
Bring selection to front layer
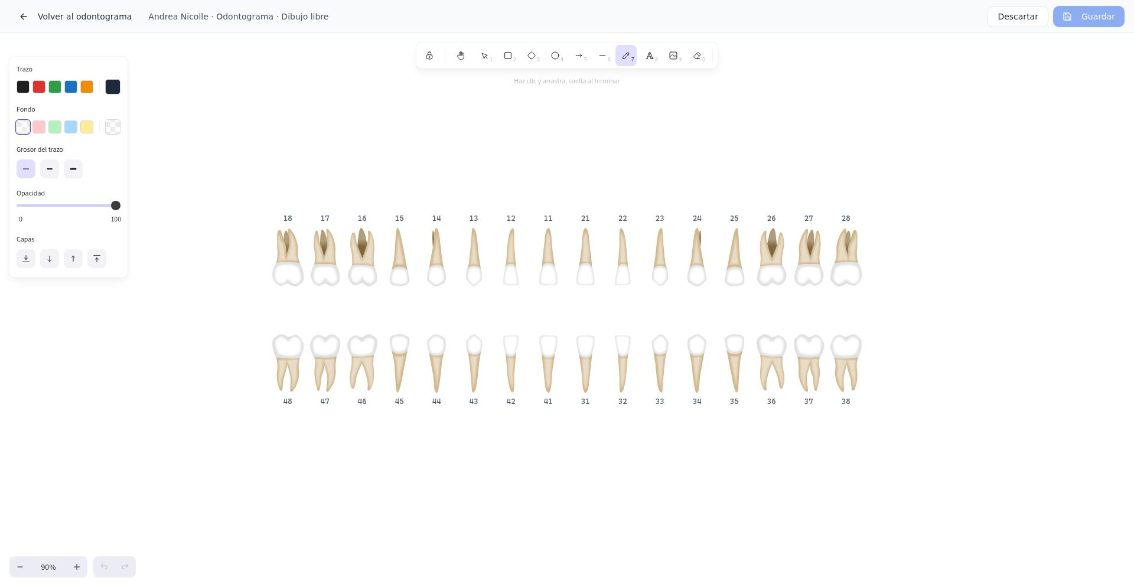pyautogui.click(x=97, y=259)
